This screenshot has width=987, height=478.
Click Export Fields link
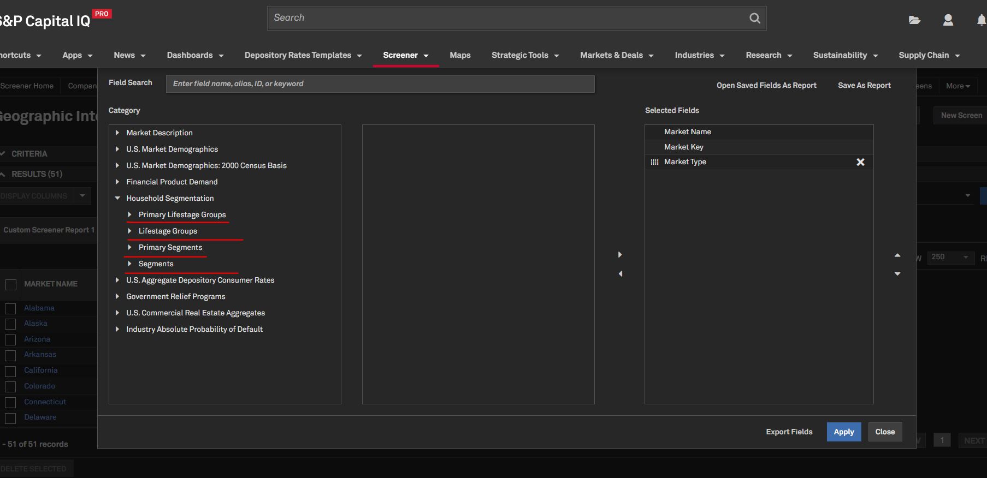point(789,432)
